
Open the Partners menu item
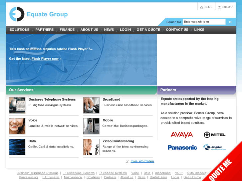coord(45,30)
